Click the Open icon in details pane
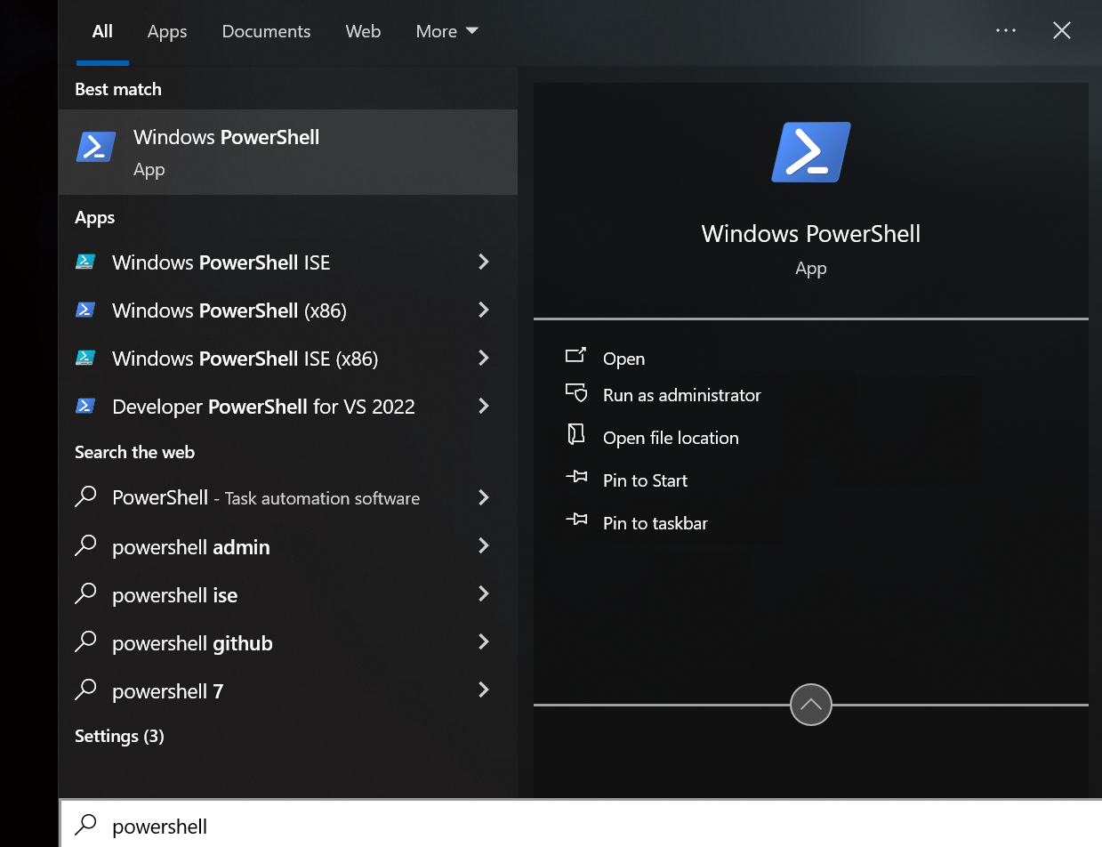The width and height of the screenshot is (1102, 847). 576,356
